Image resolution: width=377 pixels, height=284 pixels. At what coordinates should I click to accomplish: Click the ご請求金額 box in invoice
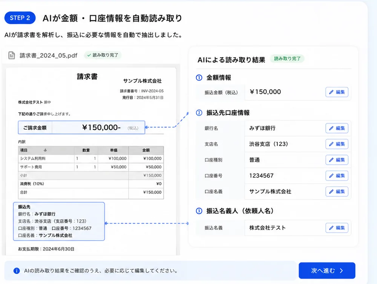[x=81, y=127]
